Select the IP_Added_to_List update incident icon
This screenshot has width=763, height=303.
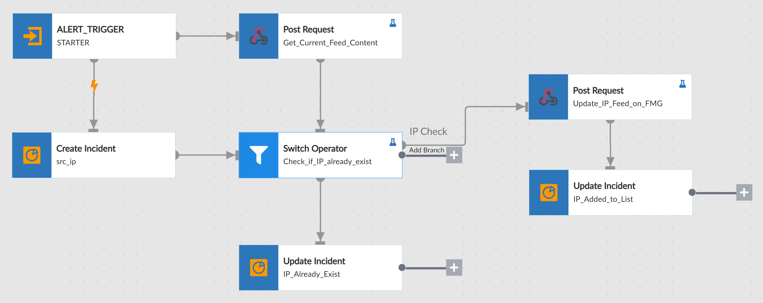pos(549,193)
